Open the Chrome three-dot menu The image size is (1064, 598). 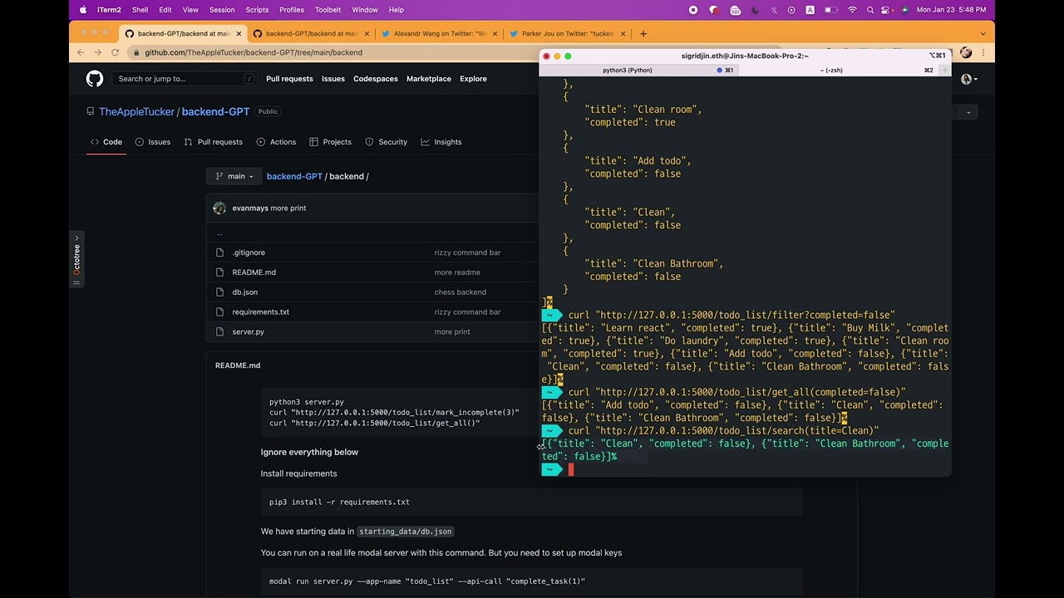point(983,52)
